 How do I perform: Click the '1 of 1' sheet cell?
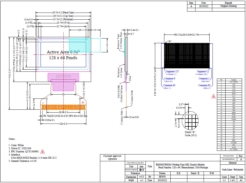(232, 180)
